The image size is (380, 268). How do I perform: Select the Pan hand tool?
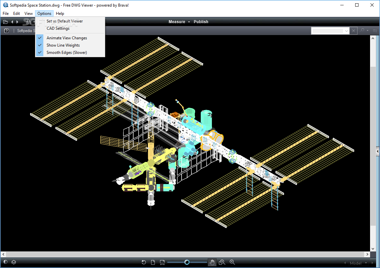pos(212,262)
